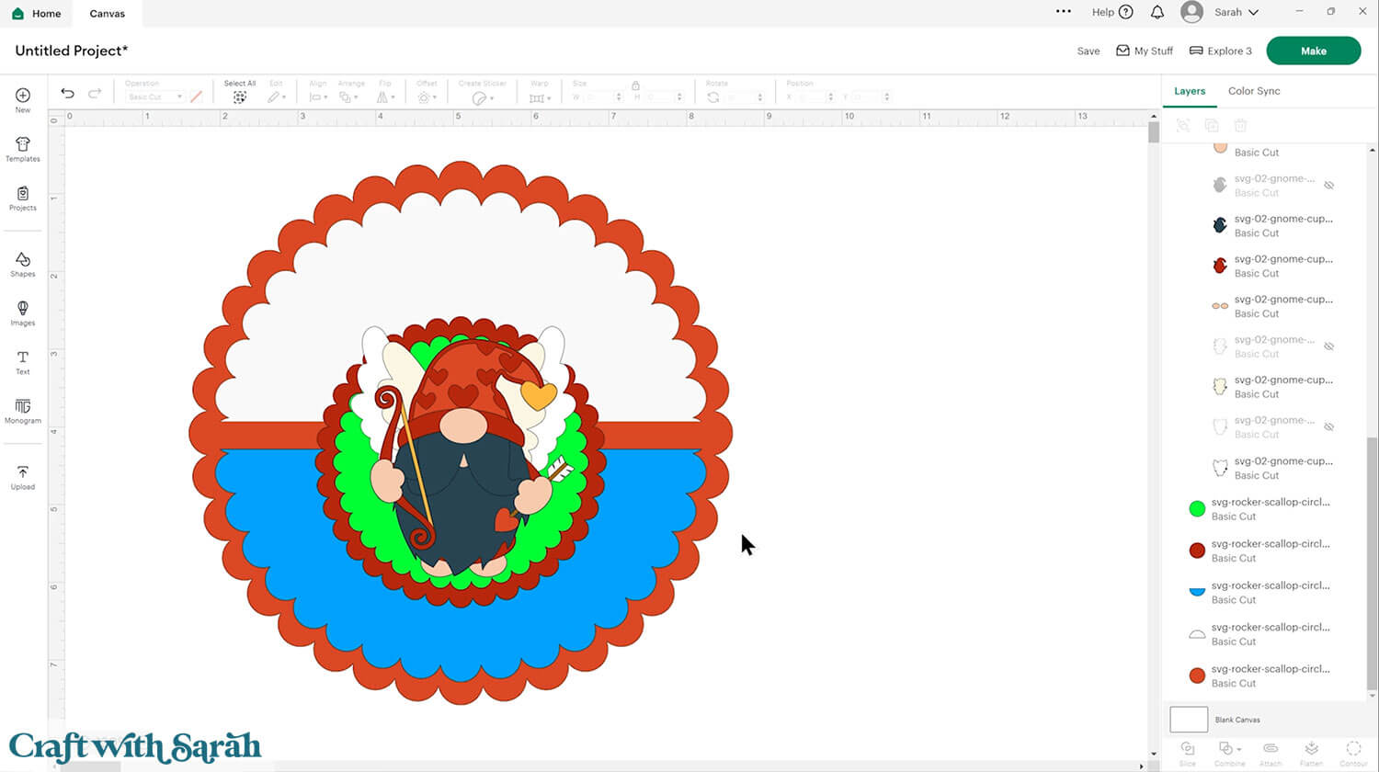1379x772 pixels.
Task: Show the first hidden gnome layer
Action: [1328, 186]
